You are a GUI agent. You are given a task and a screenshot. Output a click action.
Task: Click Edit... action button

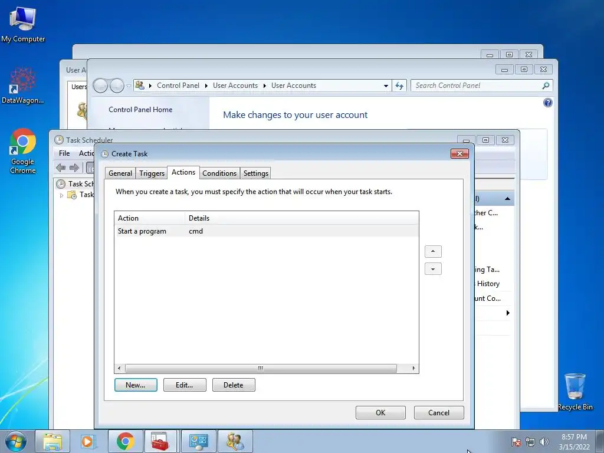click(x=185, y=385)
